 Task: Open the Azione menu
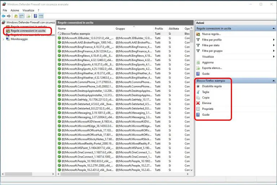[15, 10]
